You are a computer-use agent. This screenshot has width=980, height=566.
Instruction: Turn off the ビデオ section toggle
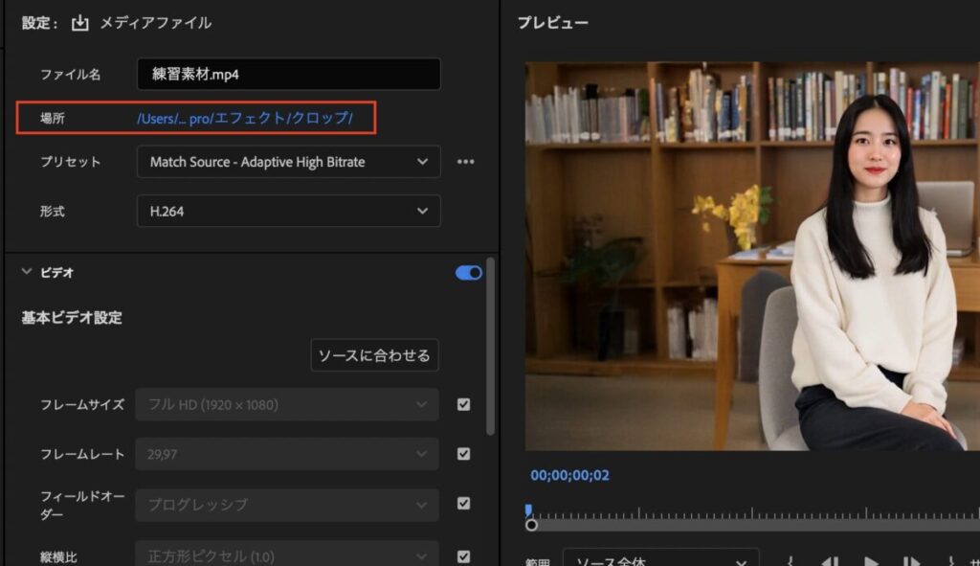tap(469, 273)
